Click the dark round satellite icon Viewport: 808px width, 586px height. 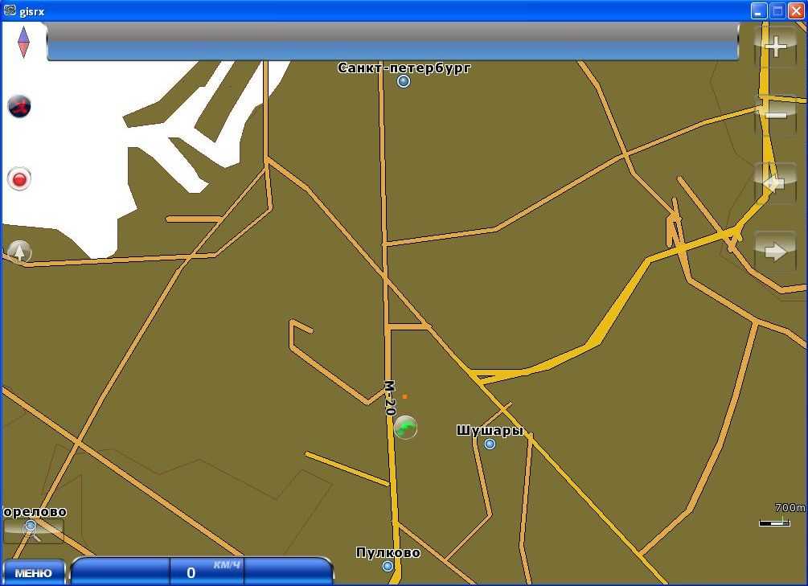click(x=19, y=105)
